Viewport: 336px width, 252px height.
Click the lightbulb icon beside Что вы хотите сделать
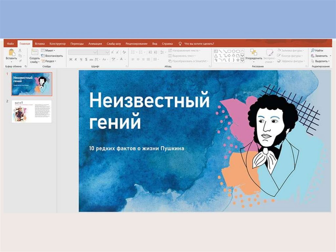pyautogui.click(x=180, y=44)
